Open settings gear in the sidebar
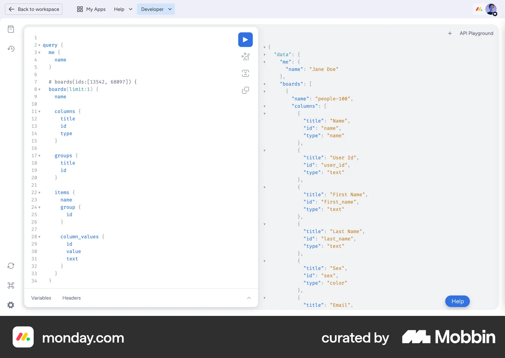The height and width of the screenshot is (358, 505). tap(11, 305)
